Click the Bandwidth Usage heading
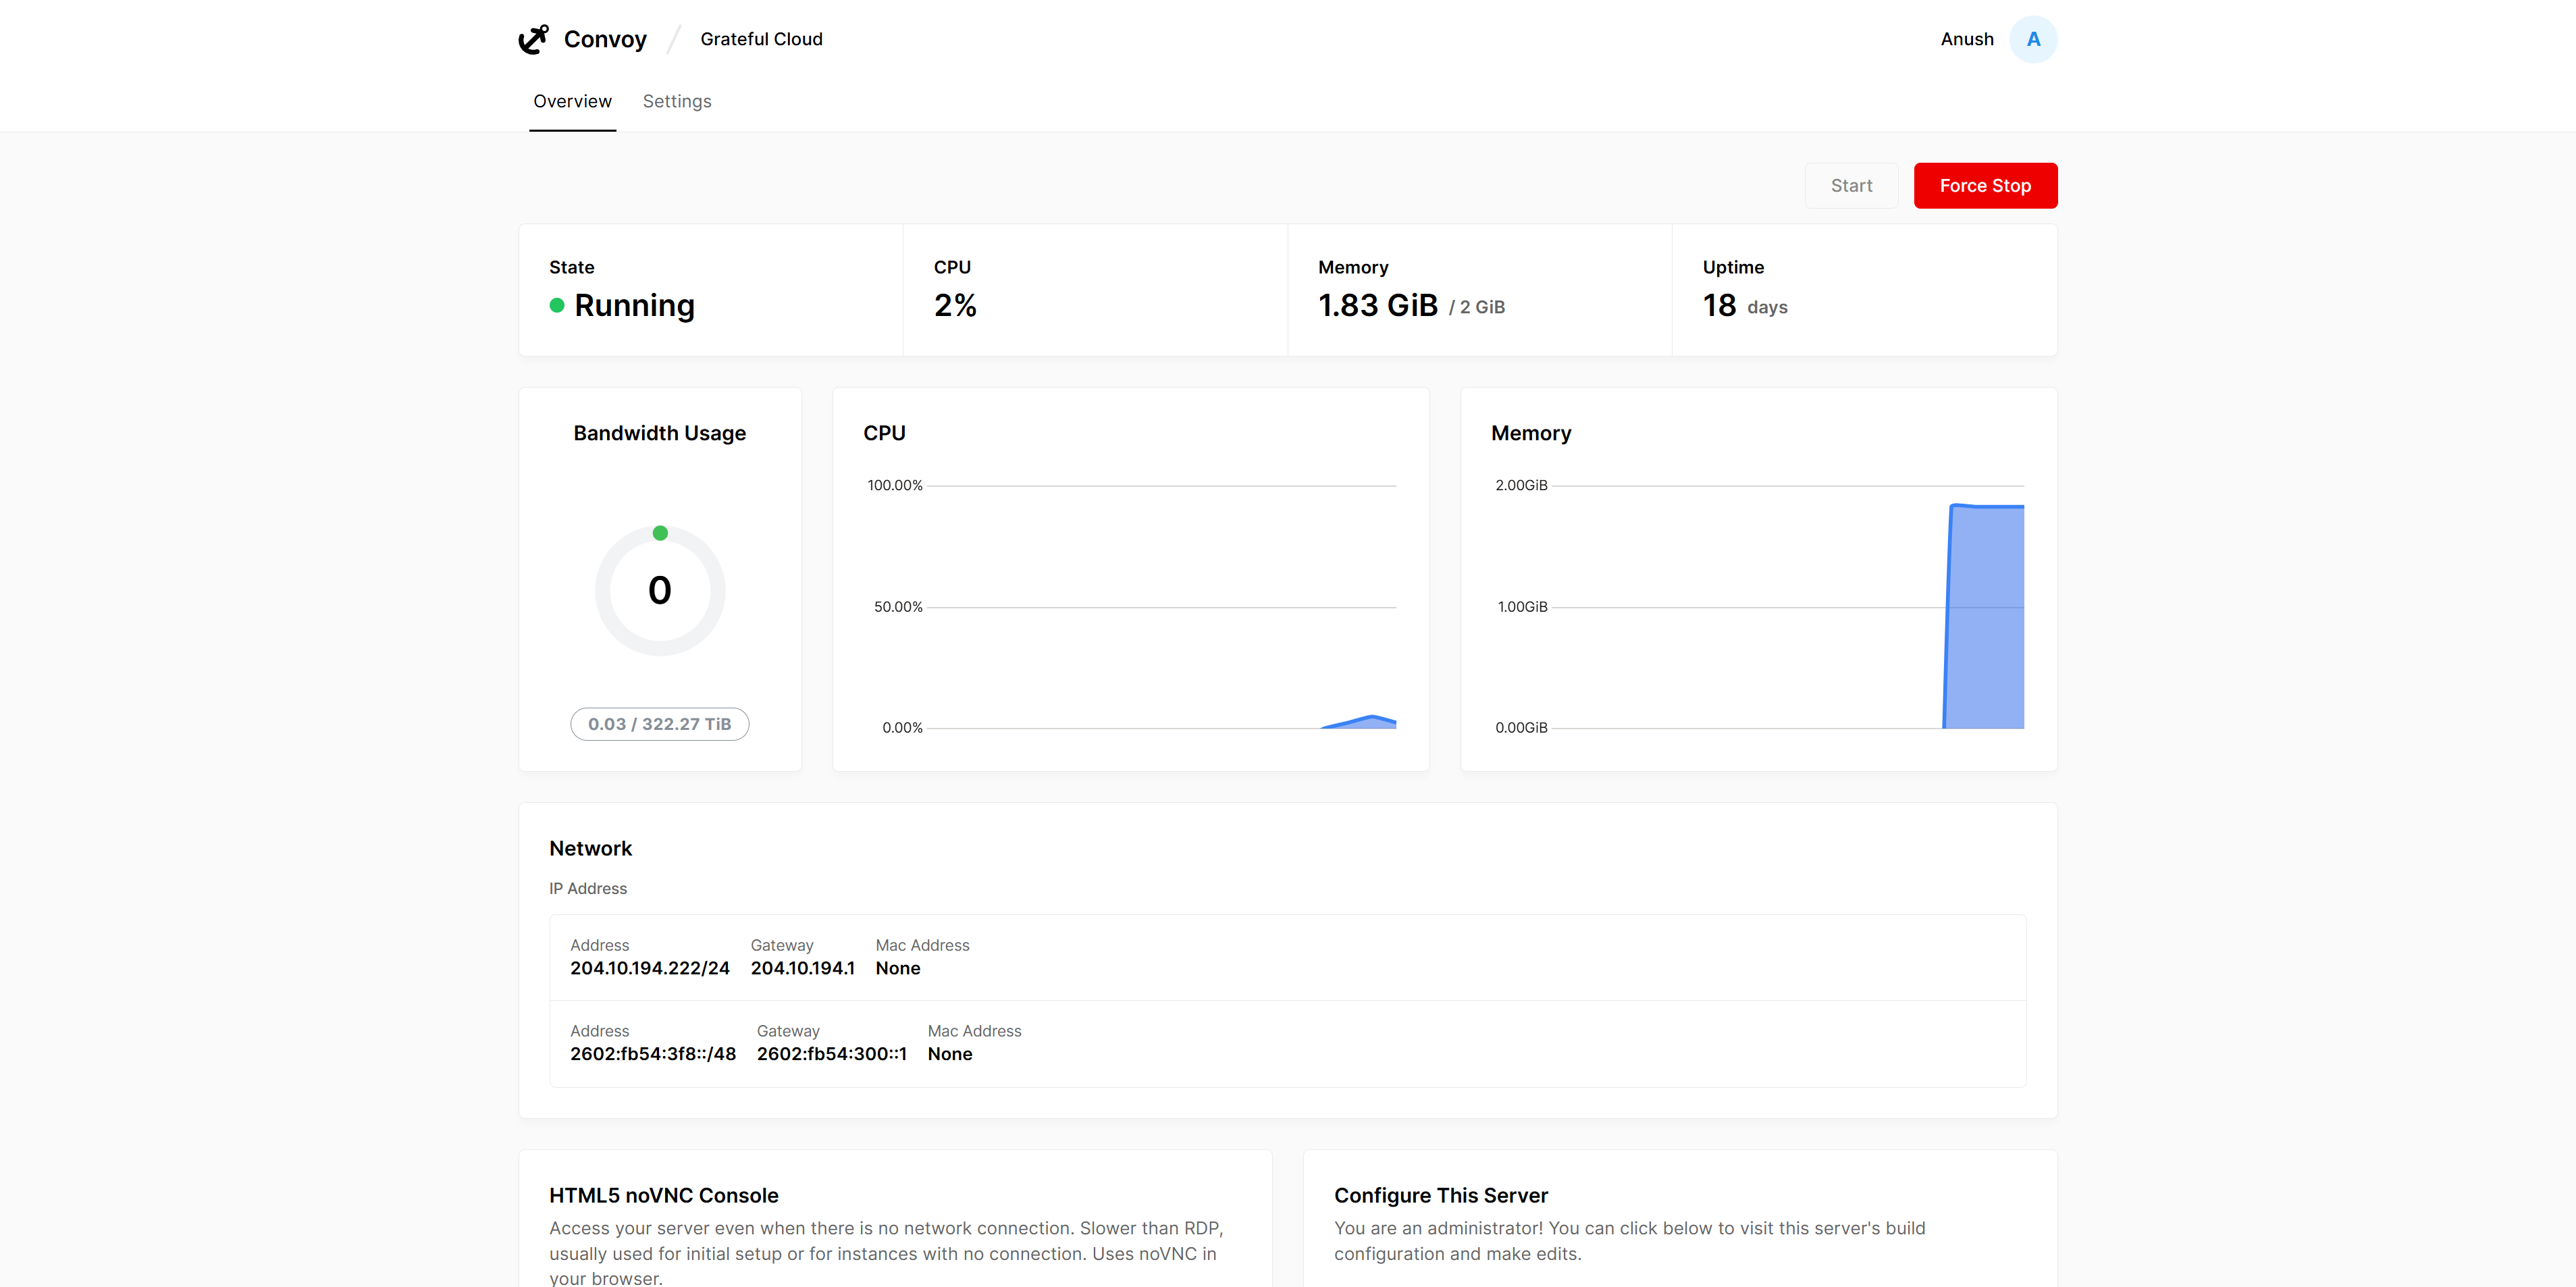This screenshot has height=1287, width=2576. (x=660, y=433)
